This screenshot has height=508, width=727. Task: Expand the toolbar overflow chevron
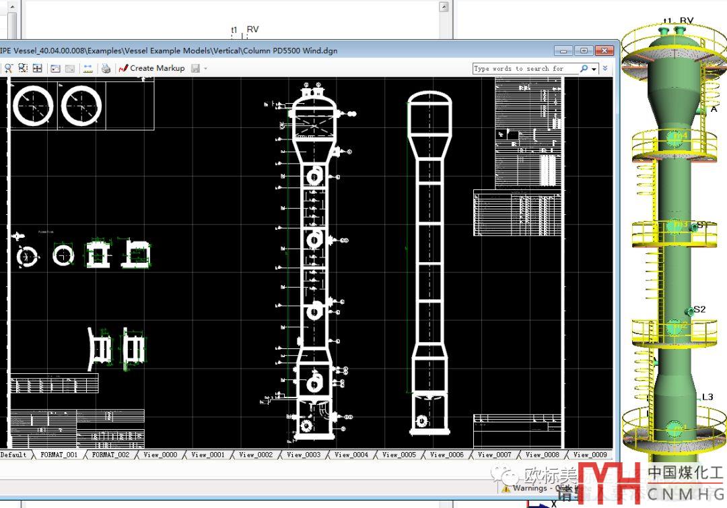(605, 68)
